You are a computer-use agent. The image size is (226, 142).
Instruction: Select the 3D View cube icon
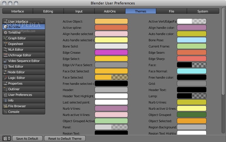click(5, 27)
